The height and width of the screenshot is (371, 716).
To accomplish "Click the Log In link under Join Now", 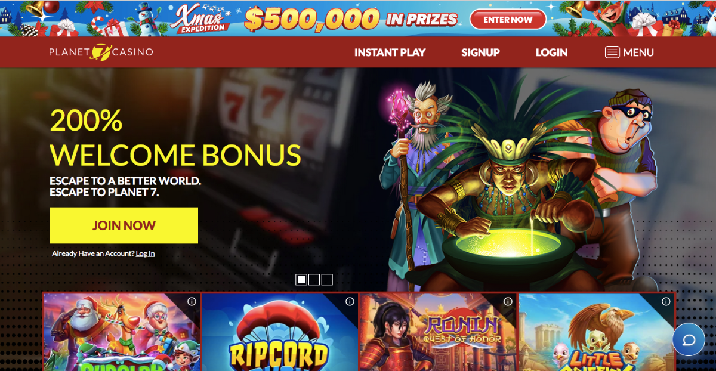I will coord(145,253).
